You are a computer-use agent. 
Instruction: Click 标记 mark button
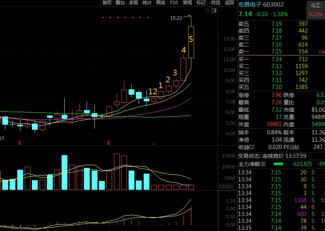coord(201,3)
